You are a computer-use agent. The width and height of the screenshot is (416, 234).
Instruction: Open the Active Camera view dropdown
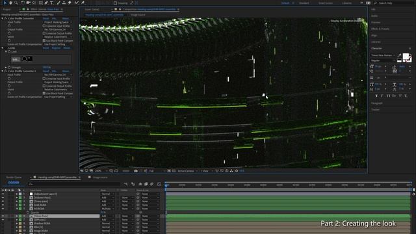tap(188, 171)
